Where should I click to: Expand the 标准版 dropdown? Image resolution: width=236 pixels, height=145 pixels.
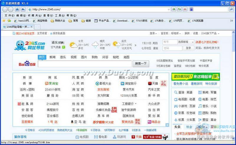176,33
